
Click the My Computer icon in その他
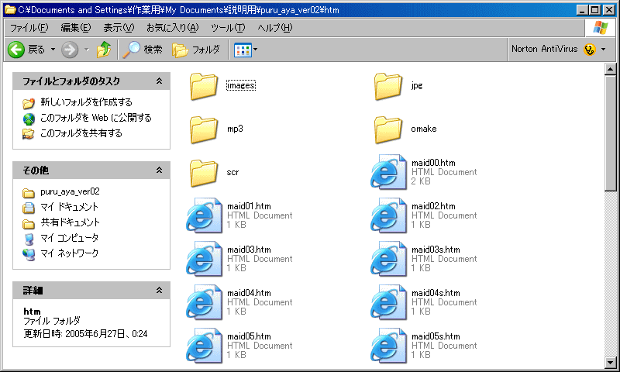pyautogui.click(x=29, y=239)
